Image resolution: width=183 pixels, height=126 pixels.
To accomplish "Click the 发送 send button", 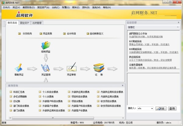I will 161,109.
